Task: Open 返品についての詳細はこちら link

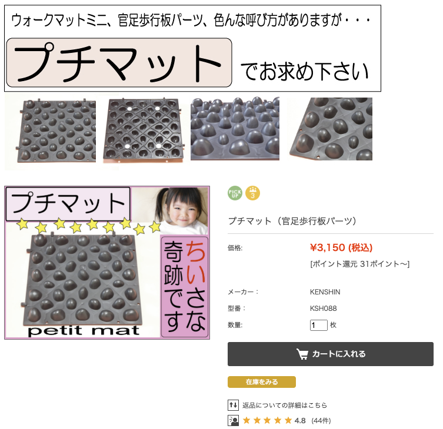Action: [285, 405]
